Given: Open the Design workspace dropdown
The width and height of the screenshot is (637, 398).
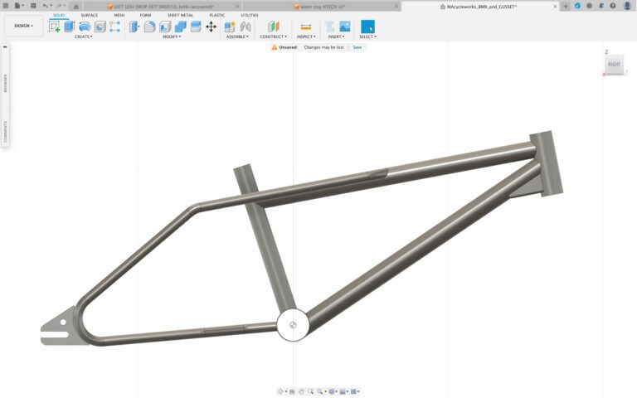Looking at the screenshot, I should pyautogui.click(x=23, y=26).
